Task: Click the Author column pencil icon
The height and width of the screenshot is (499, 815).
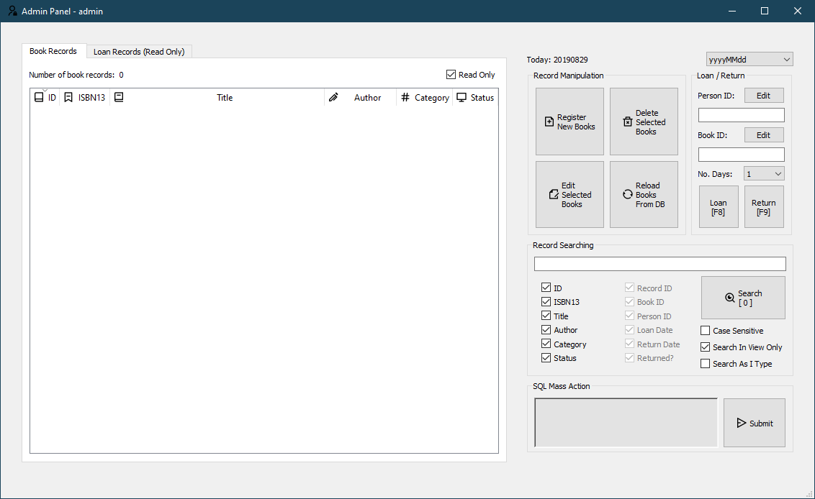Action: [334, 97]
